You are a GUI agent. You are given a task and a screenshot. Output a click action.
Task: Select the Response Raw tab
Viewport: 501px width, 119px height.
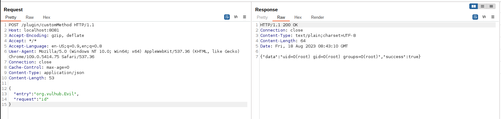click(281, 17)
